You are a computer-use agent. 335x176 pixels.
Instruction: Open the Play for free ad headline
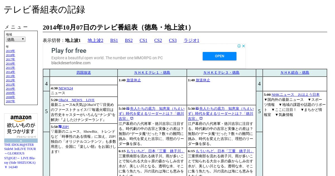click(x=69, y=51)
